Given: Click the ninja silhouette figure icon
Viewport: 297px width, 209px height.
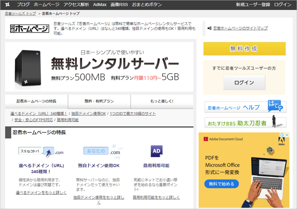Looking at the screenshot, I should tap(274, 121).
